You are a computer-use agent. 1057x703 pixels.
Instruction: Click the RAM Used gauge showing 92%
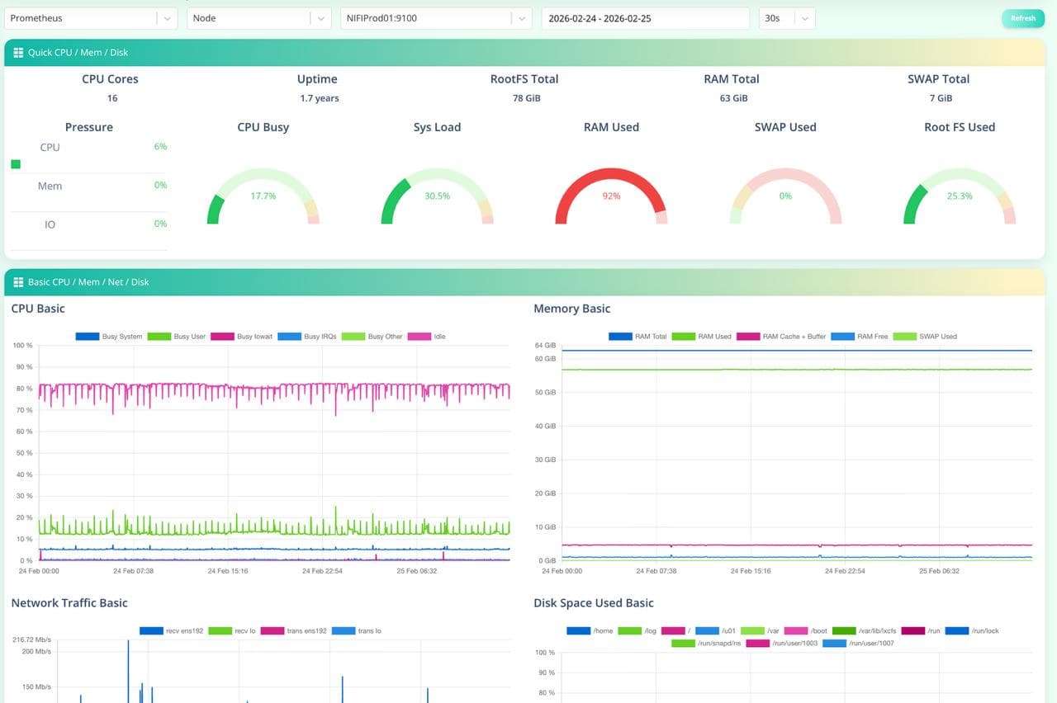611,196
